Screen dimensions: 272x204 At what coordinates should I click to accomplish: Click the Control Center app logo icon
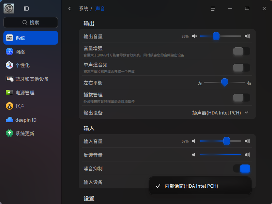point(9,8)
